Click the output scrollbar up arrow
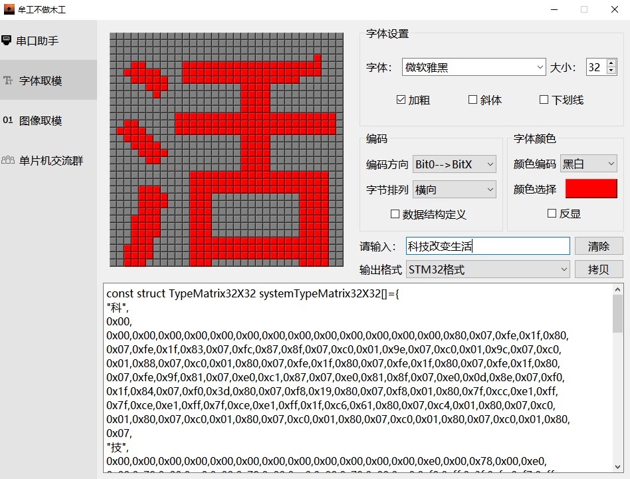Image resolution: width=630 pixels, height=479 pixels. (x=617, y=289)
